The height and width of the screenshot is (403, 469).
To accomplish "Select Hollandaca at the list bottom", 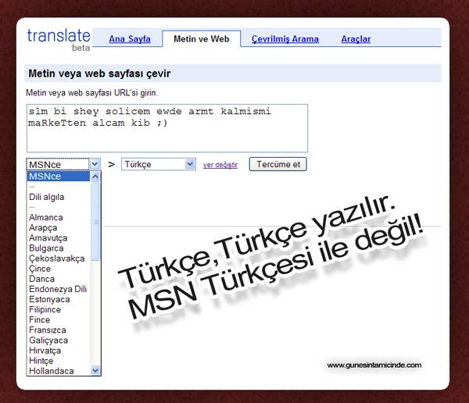I will [51, 371].
